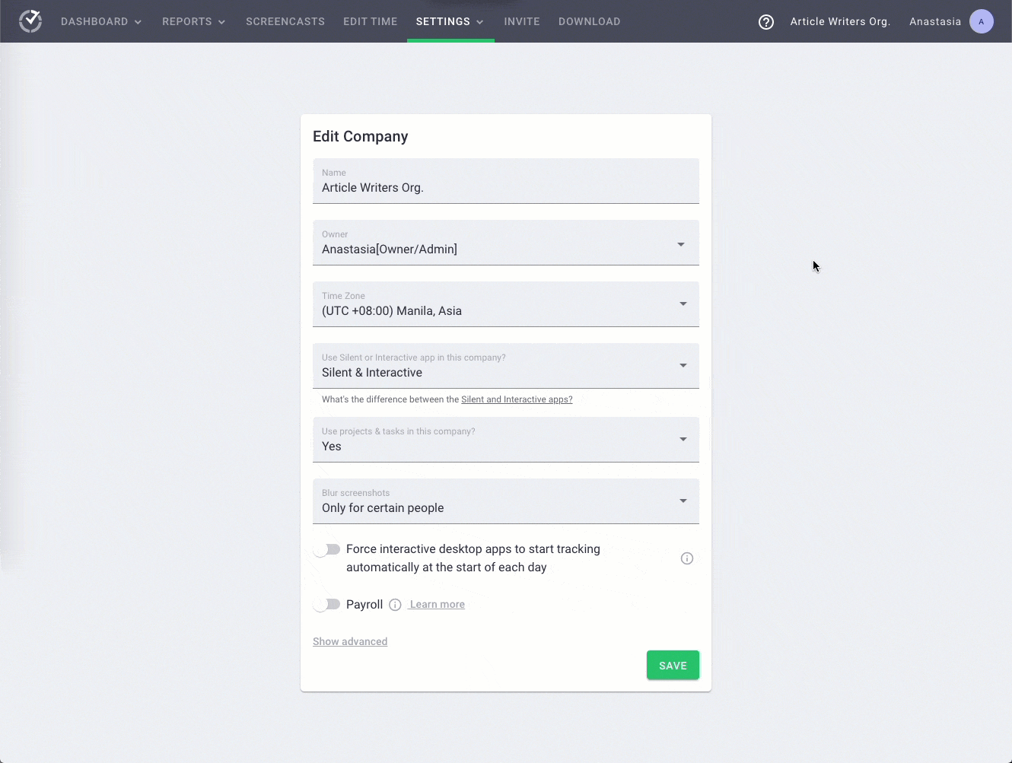1012x763 pixels.
Task: Save the company settings
Action: tap(673, 664)
